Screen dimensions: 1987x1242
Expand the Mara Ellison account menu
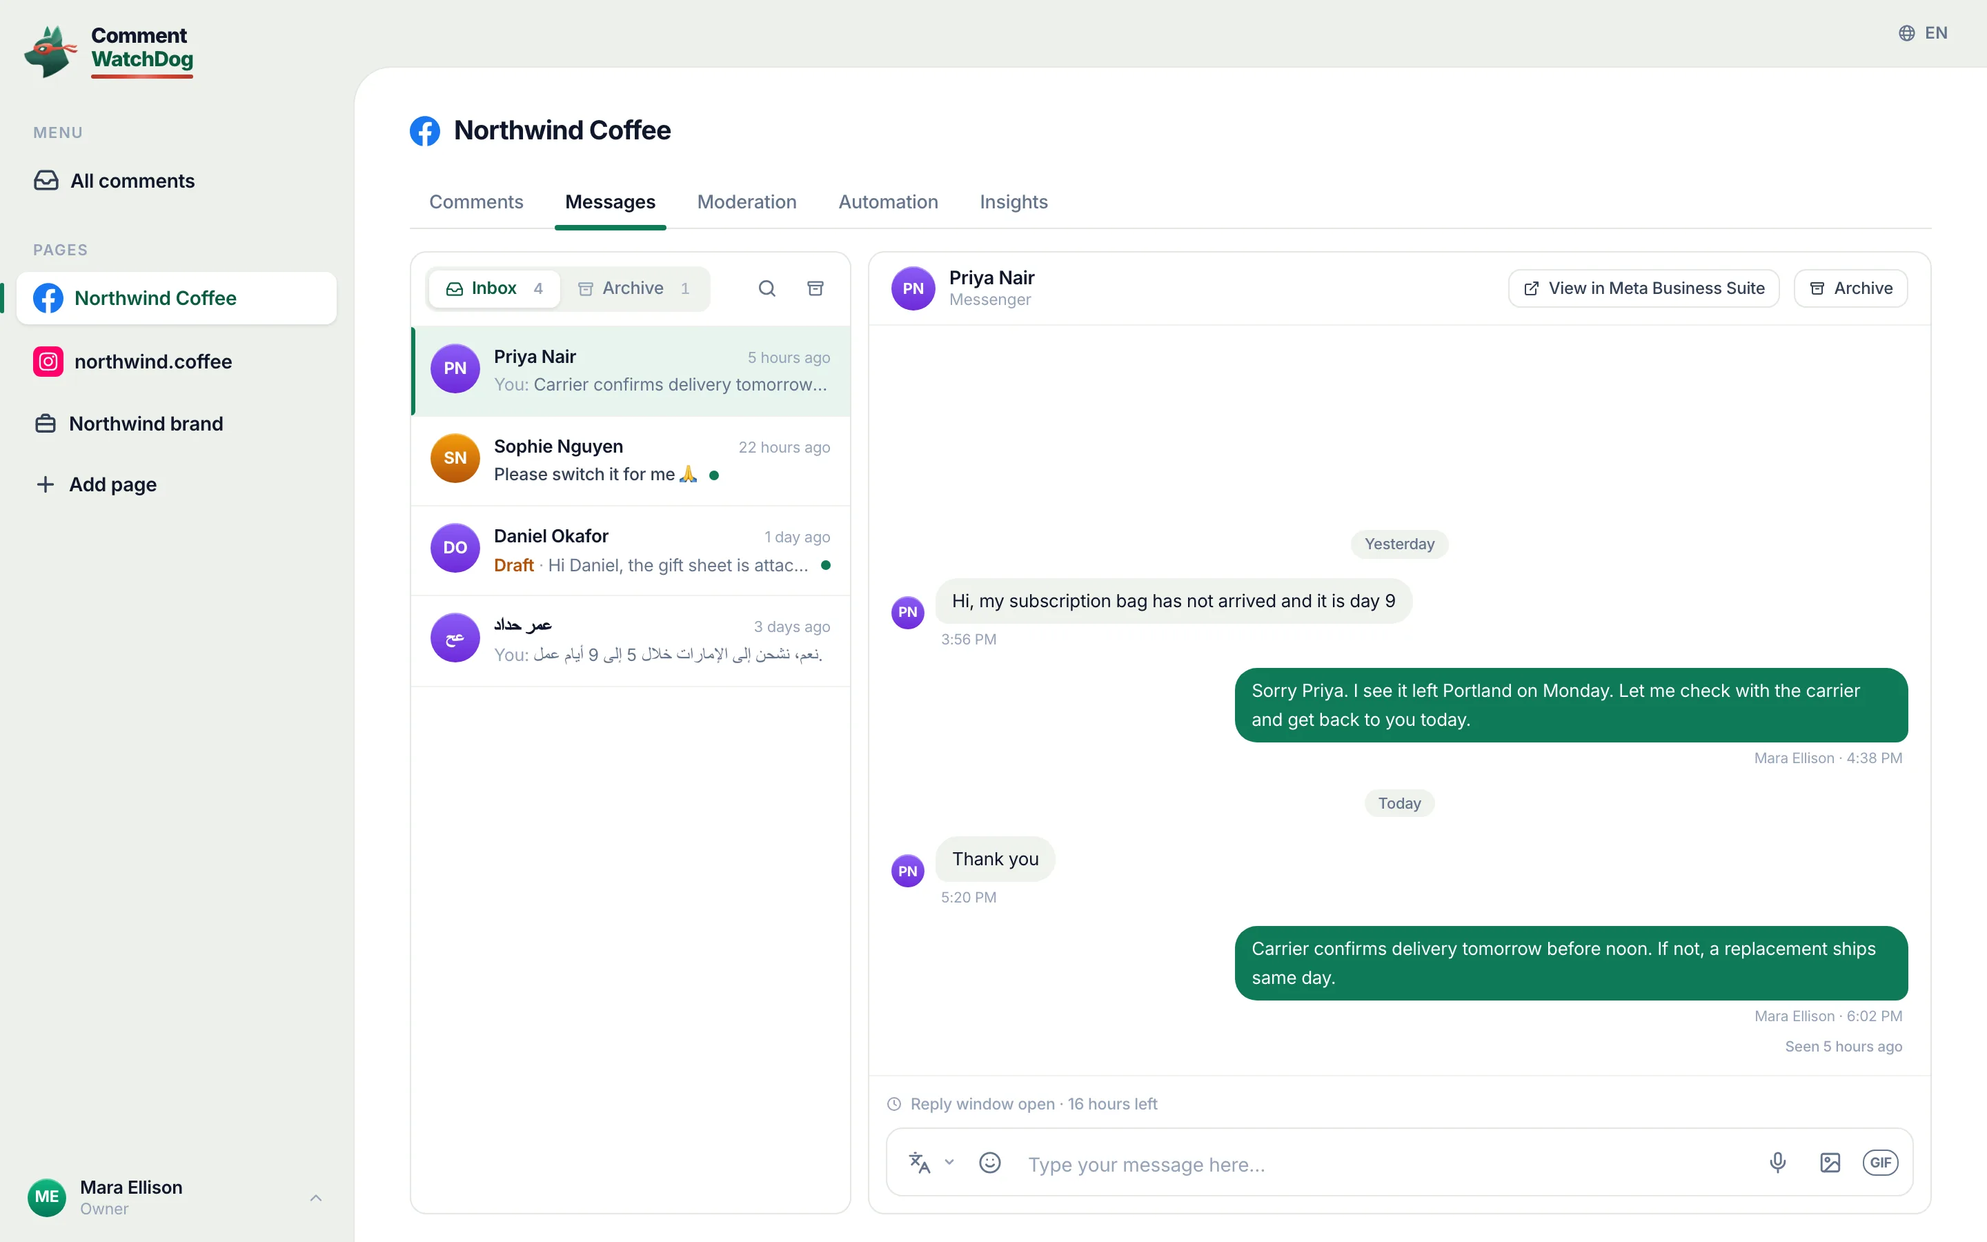click(x=315, y=1198)
